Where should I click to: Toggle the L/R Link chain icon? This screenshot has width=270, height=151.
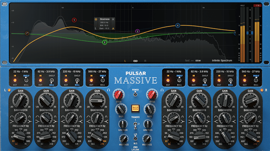point(135,147)
